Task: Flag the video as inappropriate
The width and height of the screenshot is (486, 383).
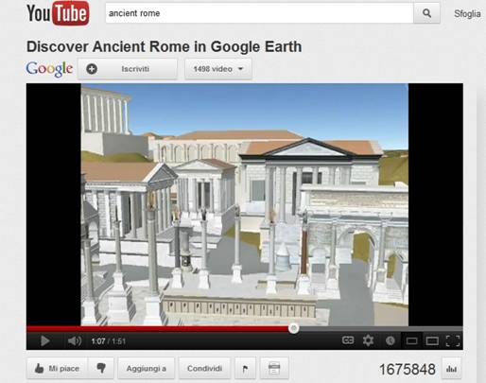Action: click(x=245, y=368)
